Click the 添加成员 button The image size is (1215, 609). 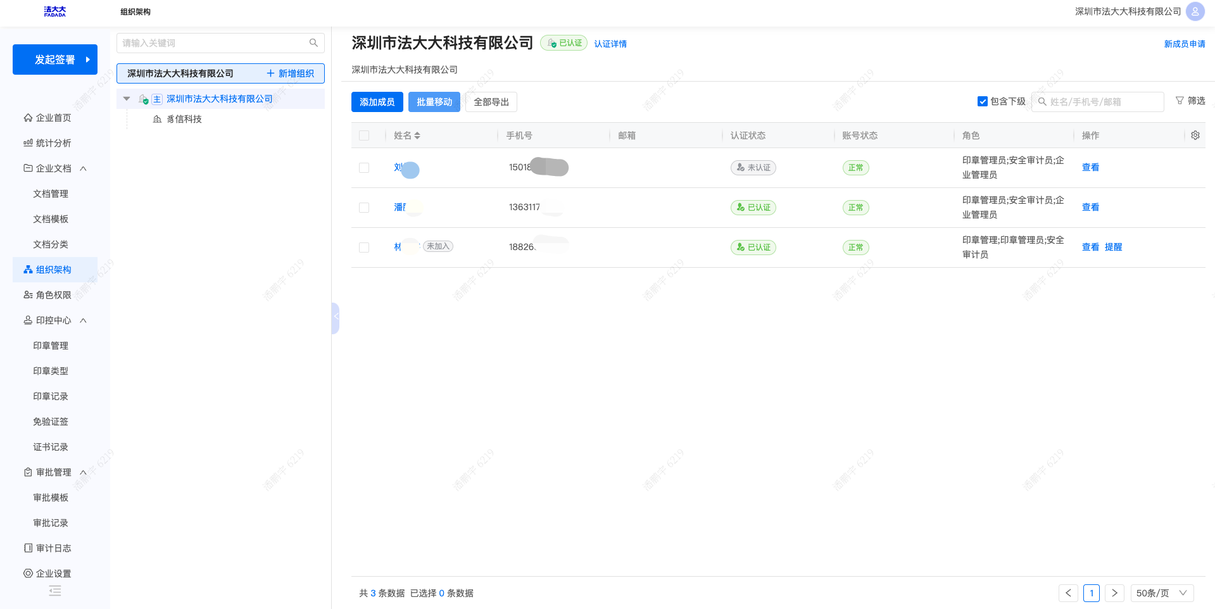377,102
